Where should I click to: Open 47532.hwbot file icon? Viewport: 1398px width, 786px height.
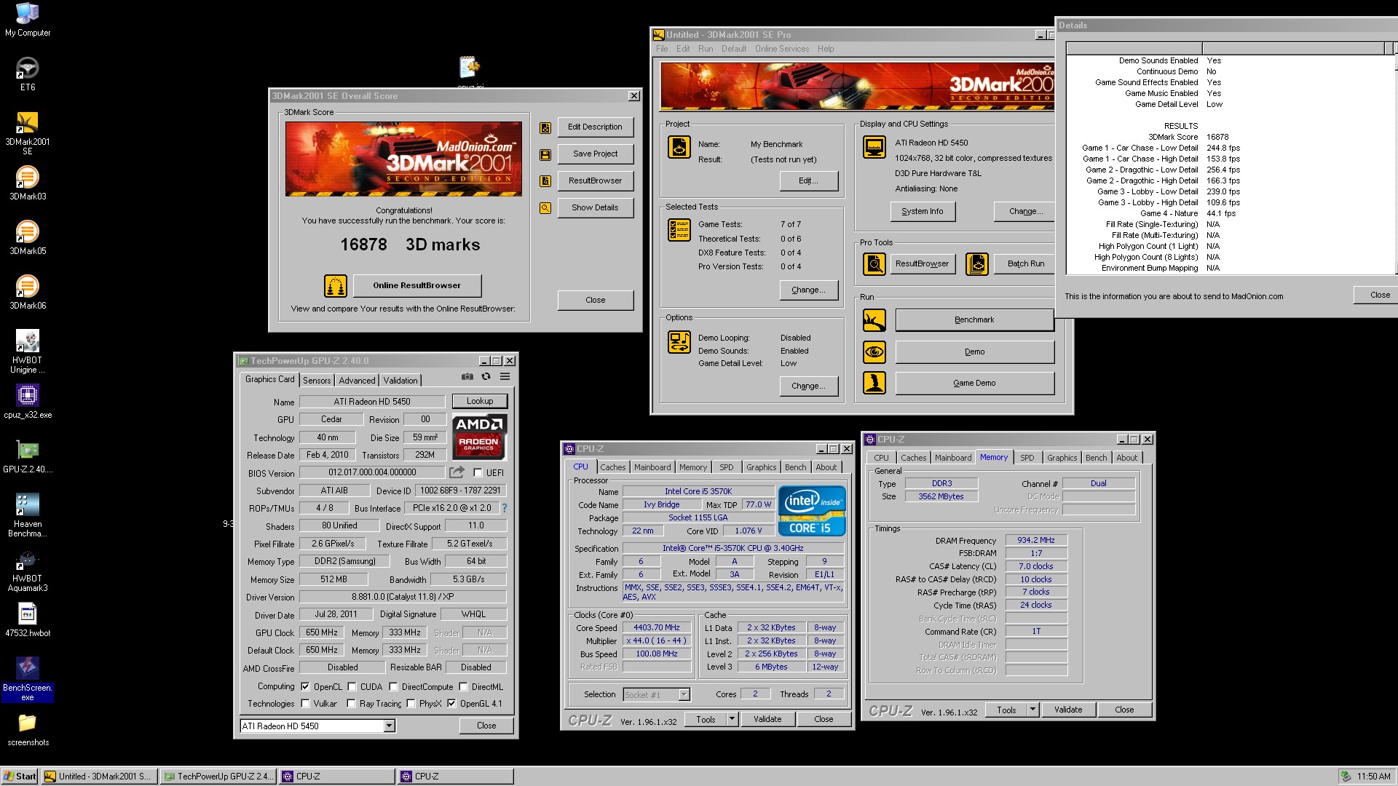28,620
